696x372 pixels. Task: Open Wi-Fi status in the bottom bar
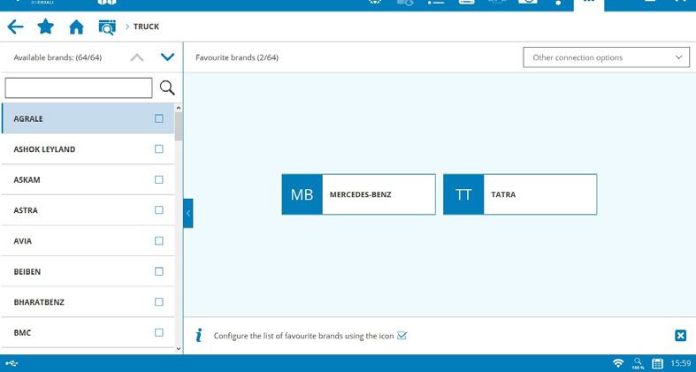coord(618,363)
